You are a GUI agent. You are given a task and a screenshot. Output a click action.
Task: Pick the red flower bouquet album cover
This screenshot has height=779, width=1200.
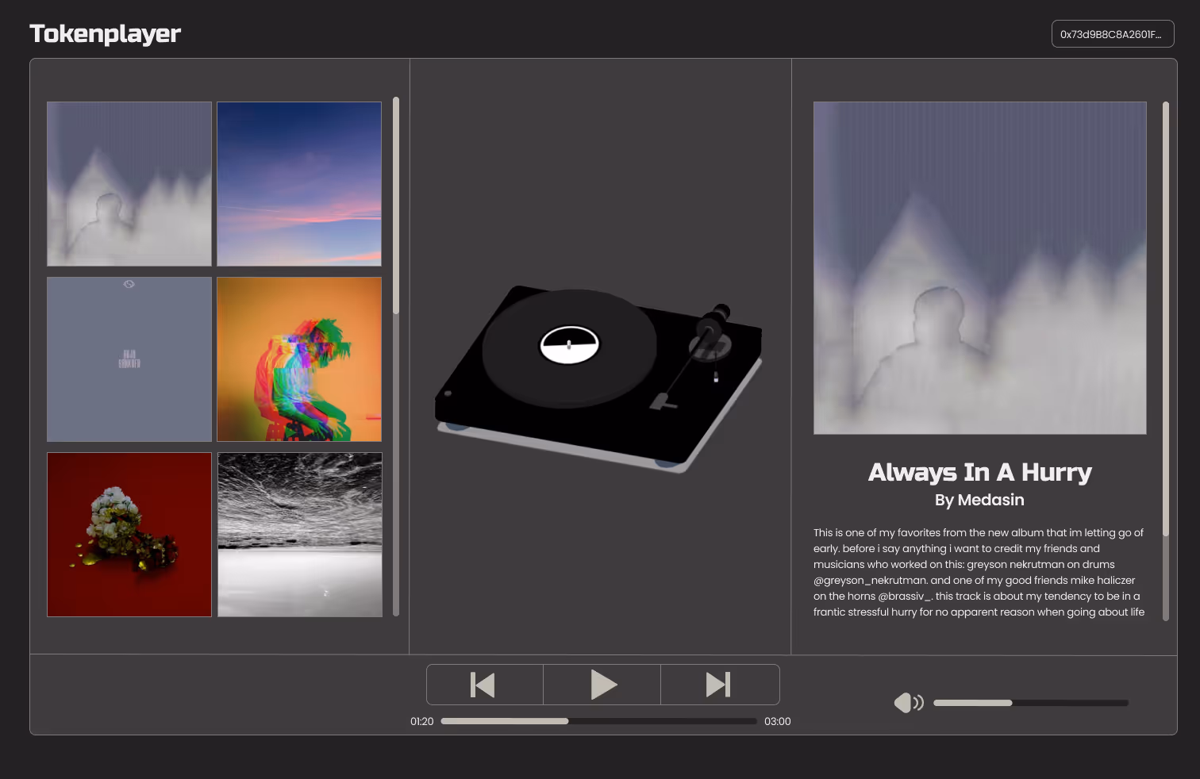click(x=129, y=535)
